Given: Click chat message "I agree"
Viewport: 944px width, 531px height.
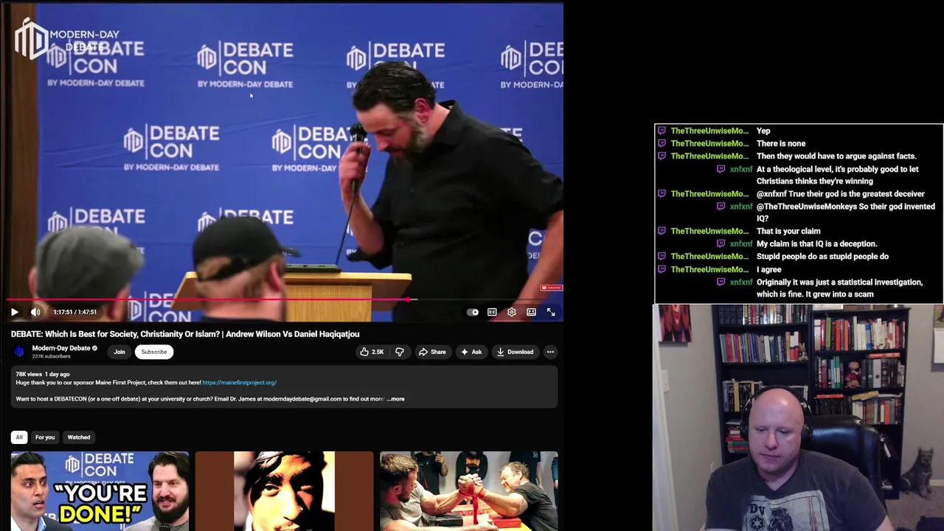Looking at the screenshot, I should point(769,270).
